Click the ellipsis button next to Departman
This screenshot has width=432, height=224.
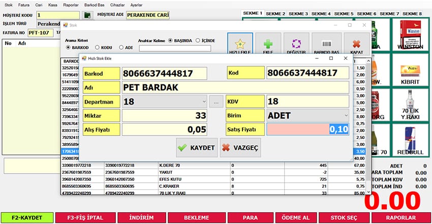(x=216, y=102)
